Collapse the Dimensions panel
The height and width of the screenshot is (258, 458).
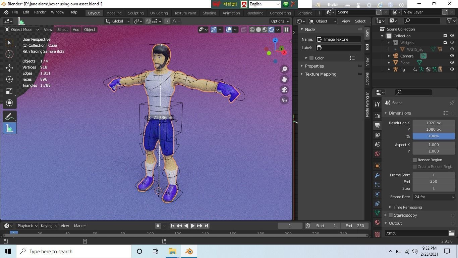pyautogui.click(x=400, y=113)
